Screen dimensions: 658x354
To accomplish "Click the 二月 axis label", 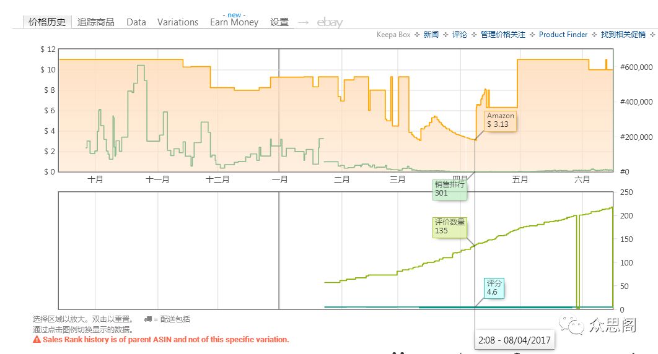I will pos(341,179).
